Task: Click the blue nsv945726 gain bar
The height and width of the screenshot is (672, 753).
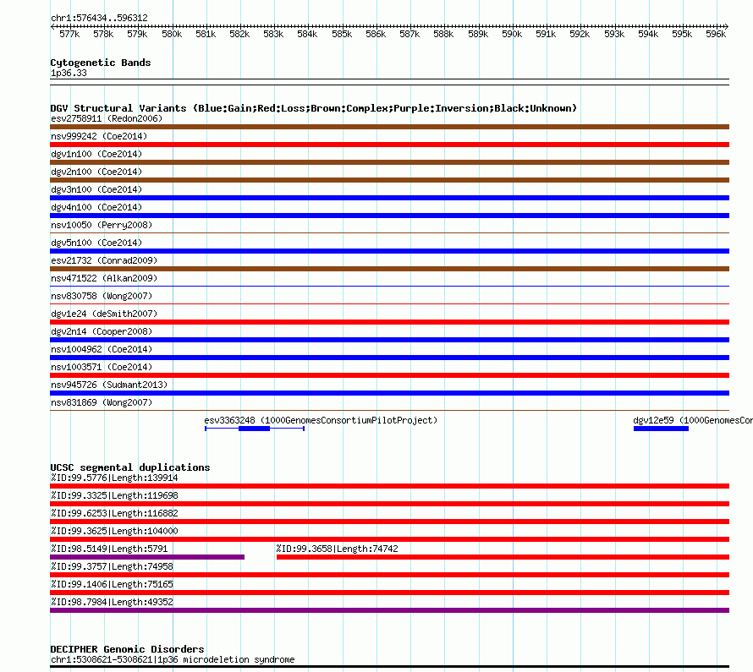Action: point(389,393)
